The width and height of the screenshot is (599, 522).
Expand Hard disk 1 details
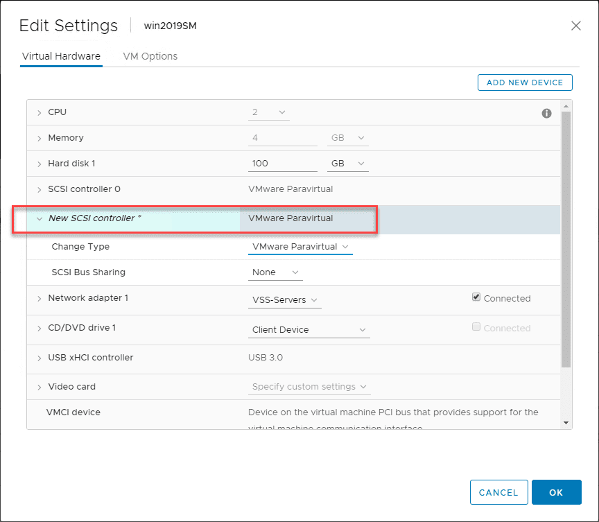pyautogui.click(x=40, y=164)
